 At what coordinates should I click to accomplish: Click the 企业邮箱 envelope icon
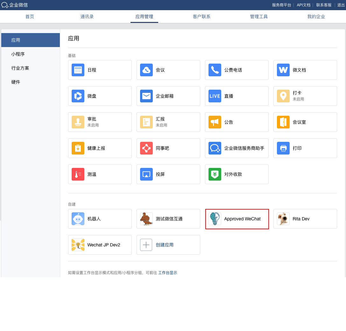[146, 96]
